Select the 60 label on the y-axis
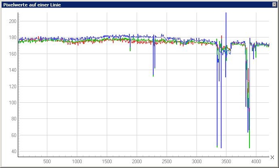 tap(13, 135)
